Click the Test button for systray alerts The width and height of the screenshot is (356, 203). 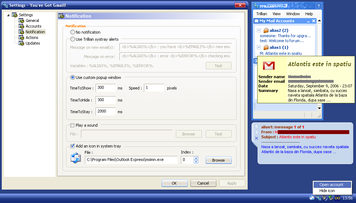click(219, 66)
